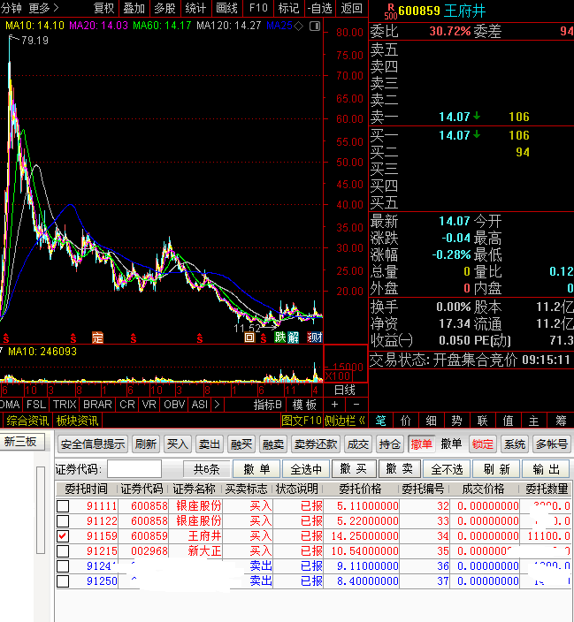Open the 板块资讯 tab
This screenshot has height=622, width=574.
click(78, 421)
